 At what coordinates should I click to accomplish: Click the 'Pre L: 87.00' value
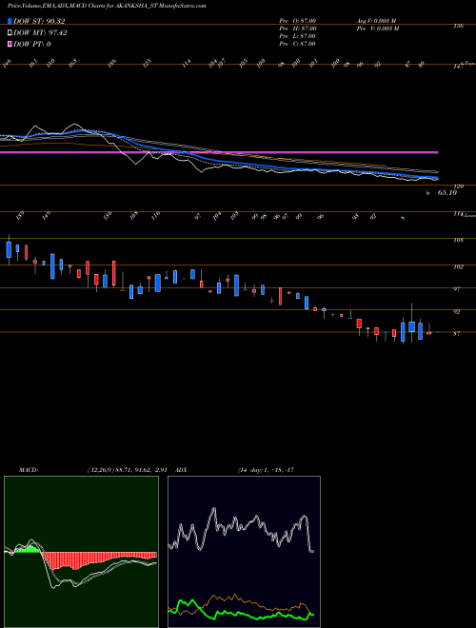pos(298,36)
